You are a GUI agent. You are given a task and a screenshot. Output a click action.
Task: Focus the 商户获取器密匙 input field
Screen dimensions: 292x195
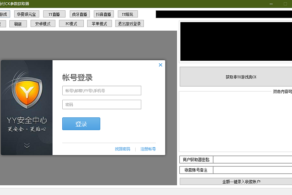coord(252,160)
